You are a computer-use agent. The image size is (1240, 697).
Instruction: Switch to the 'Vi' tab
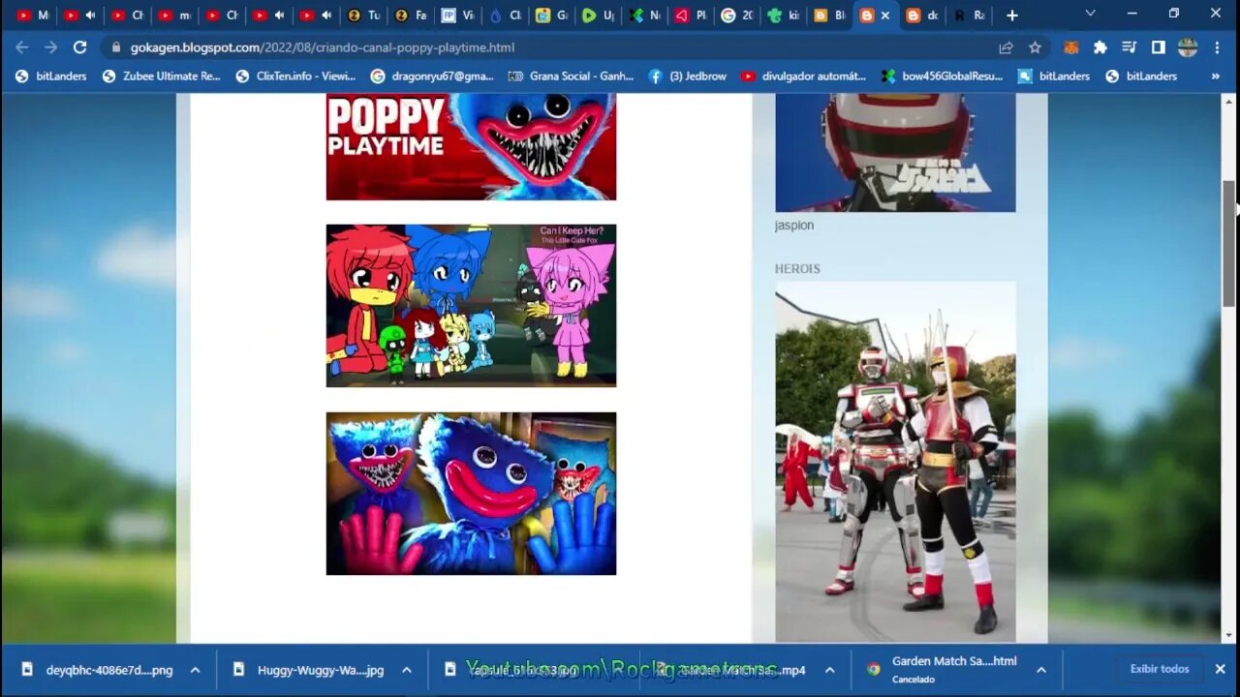(457, 15)
